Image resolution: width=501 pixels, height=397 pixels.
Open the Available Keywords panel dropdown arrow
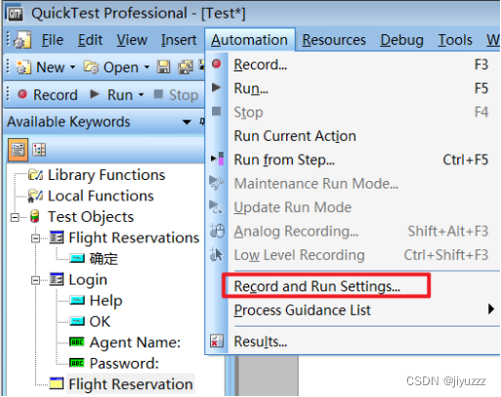tap(187, 122)
